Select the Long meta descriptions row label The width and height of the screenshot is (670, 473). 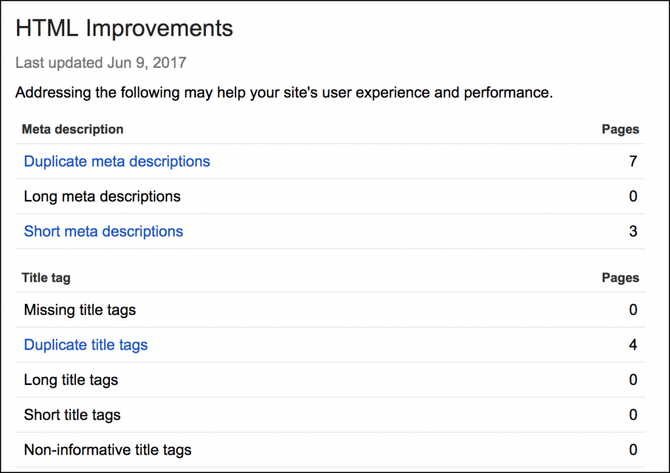point(102,196)
